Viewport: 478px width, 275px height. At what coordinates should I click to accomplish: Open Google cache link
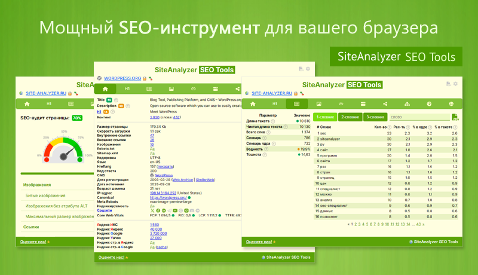pyautogui.click(x=161, y=247)
